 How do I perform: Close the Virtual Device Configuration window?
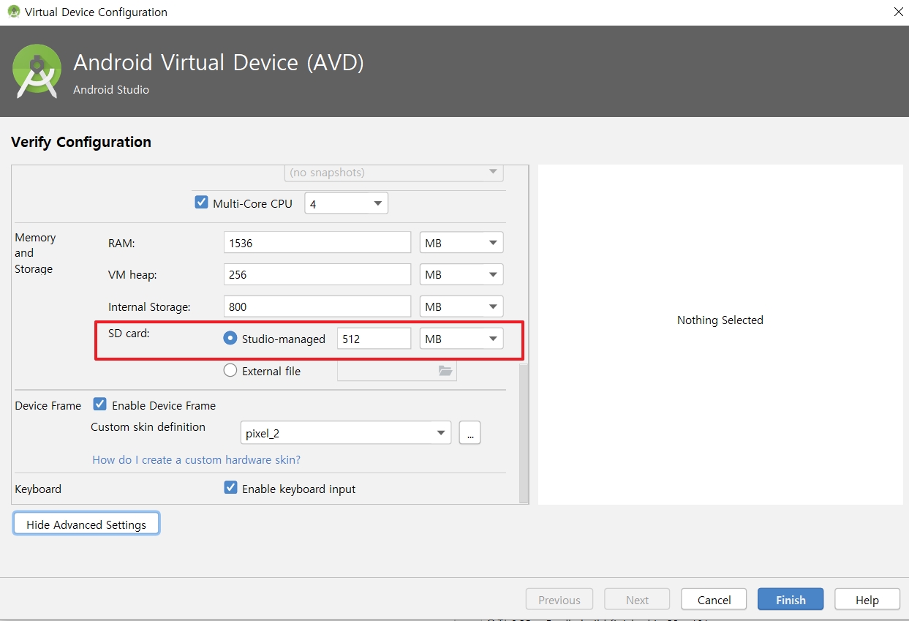point(898,12)
